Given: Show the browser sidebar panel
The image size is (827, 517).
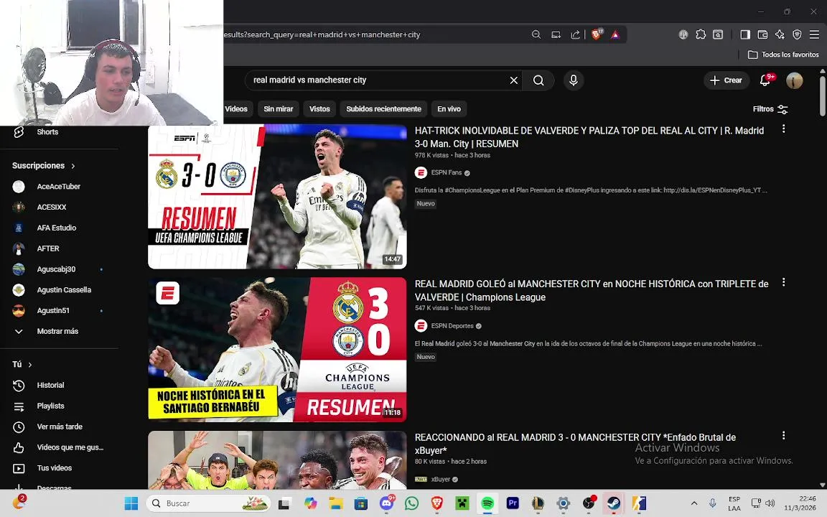Looking at the screenshot, I should click(x=745, y=34).
